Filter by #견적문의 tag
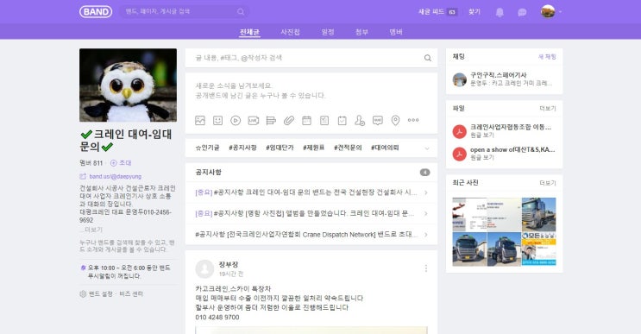This screenshot has width=641, height=334. pos(348,148)
